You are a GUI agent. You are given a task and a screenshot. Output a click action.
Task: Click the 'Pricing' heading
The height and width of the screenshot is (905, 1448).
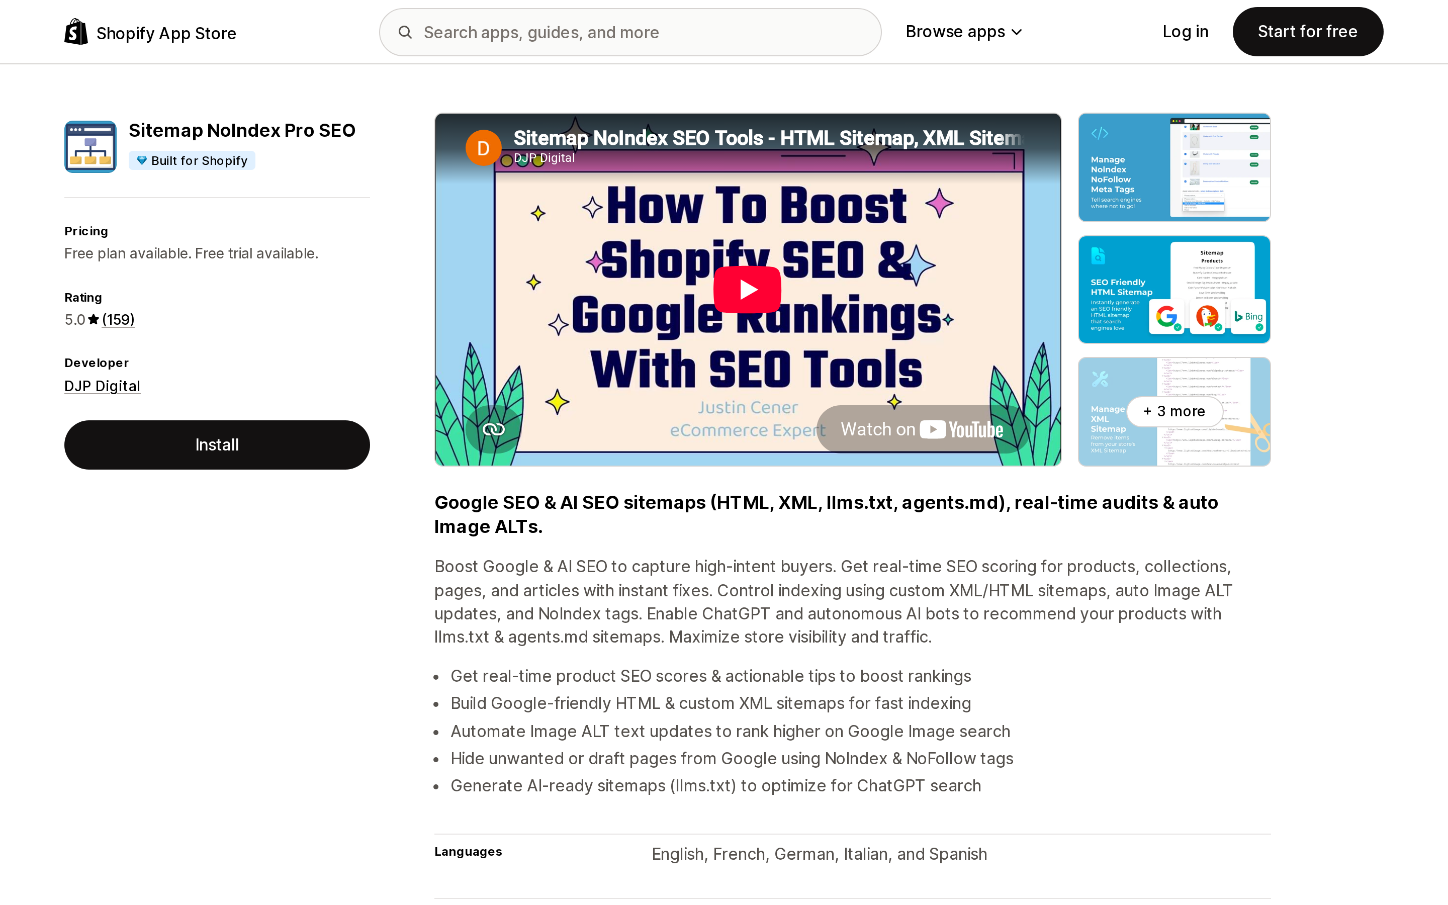pos(86,231)
